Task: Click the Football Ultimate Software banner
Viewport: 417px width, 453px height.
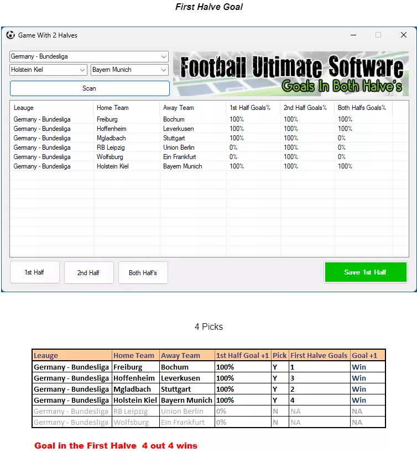Action: click(x=290, y=73)
